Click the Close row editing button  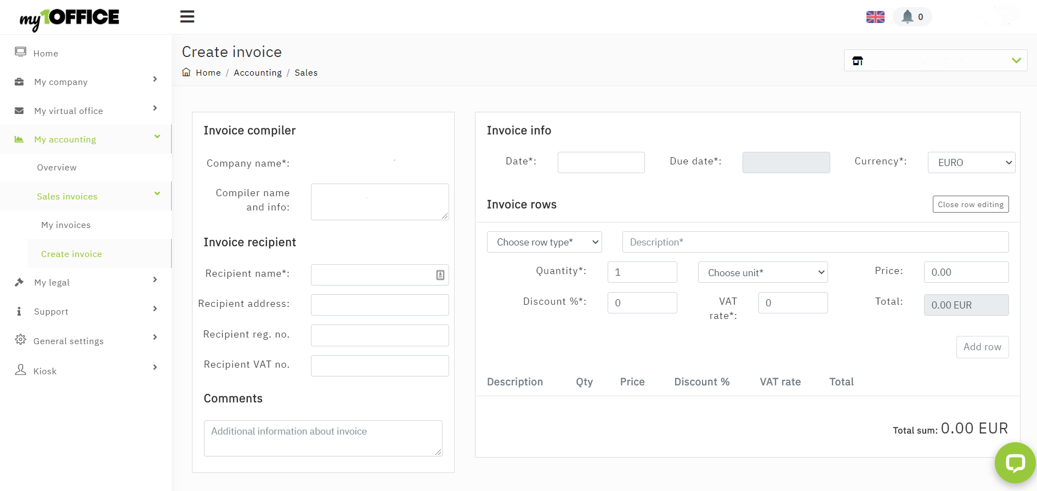coord(970,204)
